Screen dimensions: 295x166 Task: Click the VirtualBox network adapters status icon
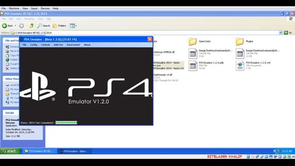(257, 157)
